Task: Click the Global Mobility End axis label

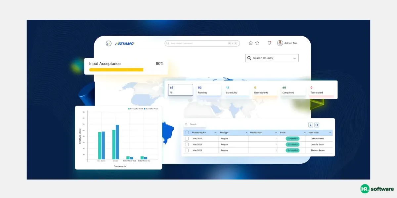Action: (x=144, y=161)
